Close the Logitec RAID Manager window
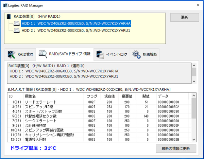The image size is (204, 159). (x=198, y=5)
